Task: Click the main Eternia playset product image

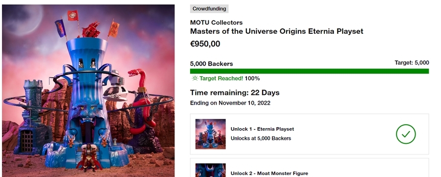Action: (88, 90)
